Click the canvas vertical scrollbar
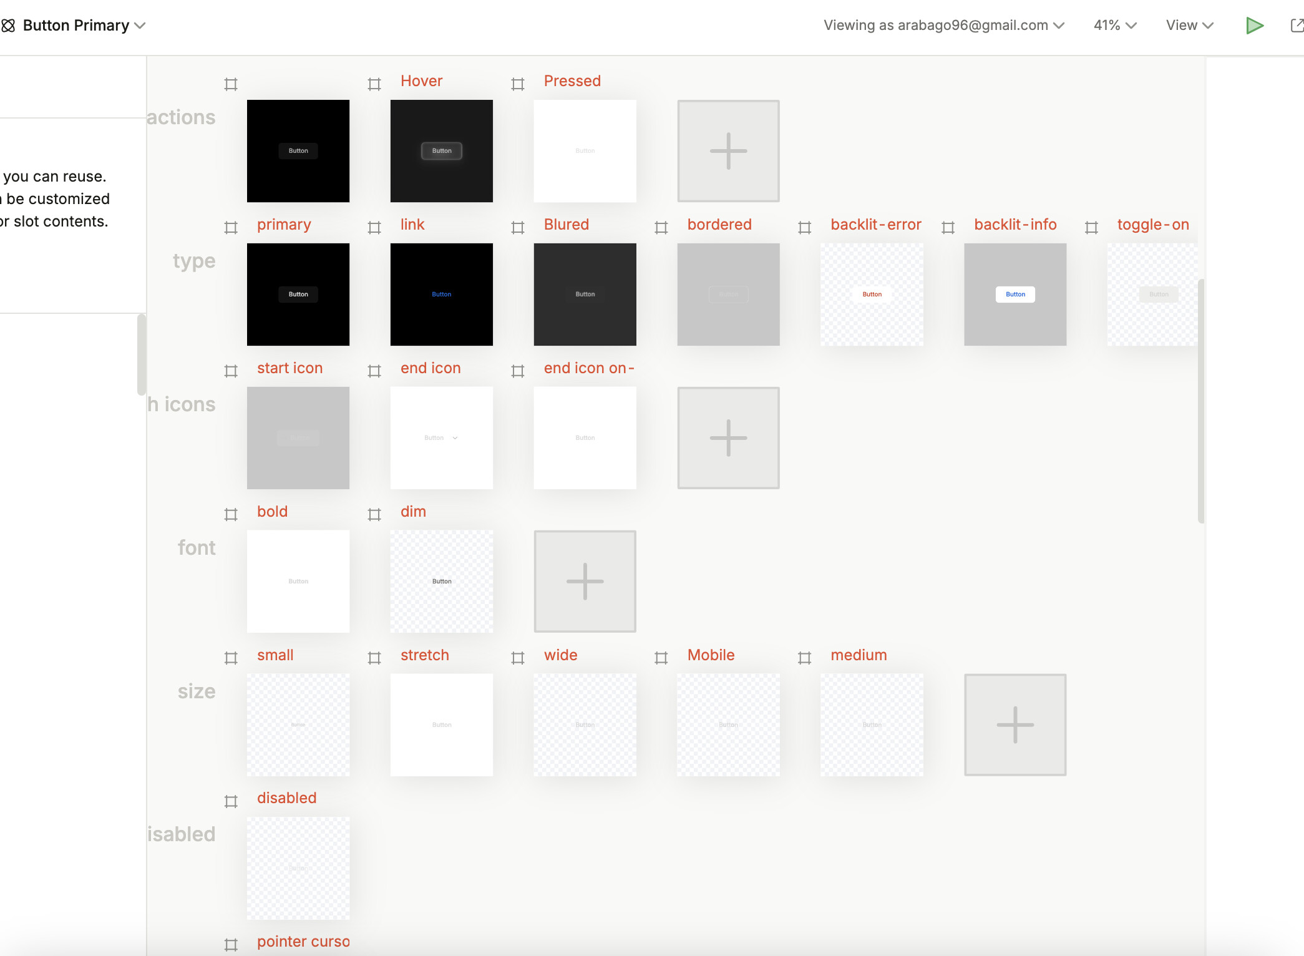The image size is (1304, 956). click(1200, 401)
